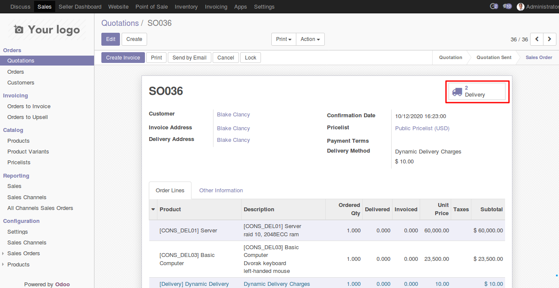Screen dimensions: 559x288
Task: Click the [CONS_DEL01] Server product cell
Action: [198, 231]
